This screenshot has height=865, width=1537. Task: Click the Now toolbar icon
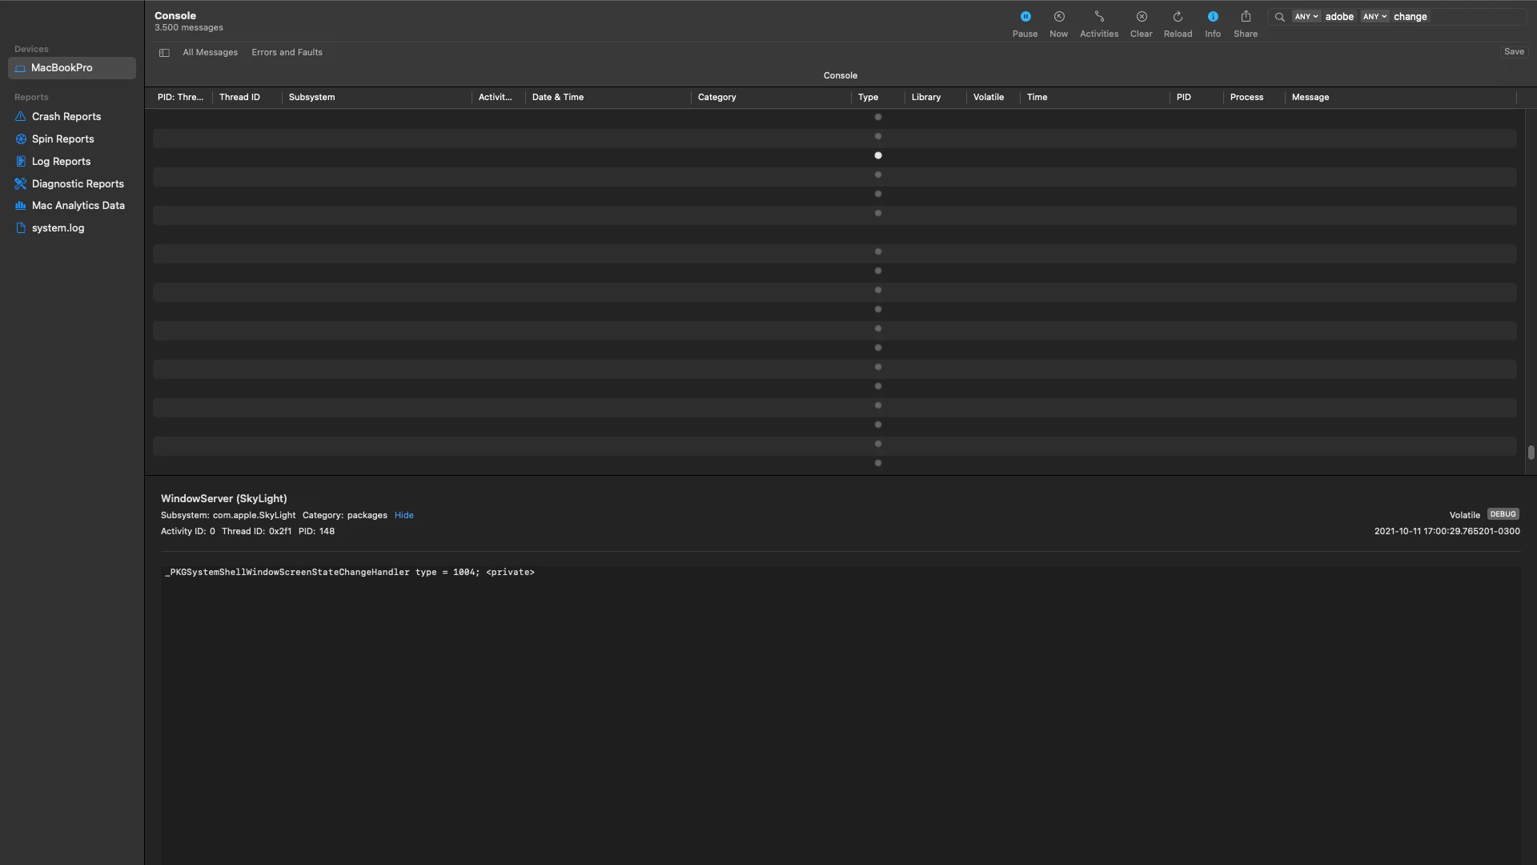pyautogui.click(x=1058, y=17)
